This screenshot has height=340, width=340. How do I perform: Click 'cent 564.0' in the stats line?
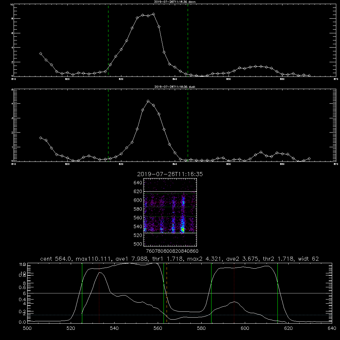(x=56, y=259)
